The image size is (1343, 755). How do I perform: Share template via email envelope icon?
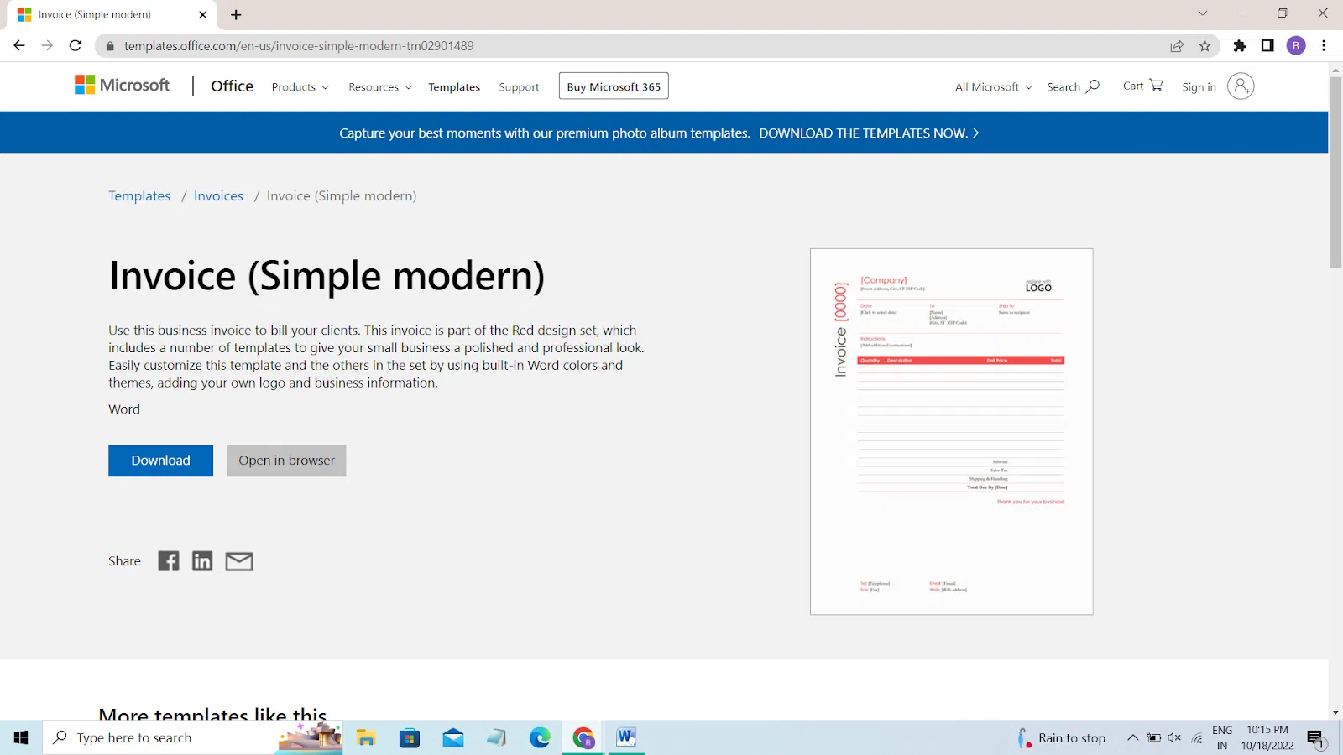pyautogui.click(x=239, y=561)
